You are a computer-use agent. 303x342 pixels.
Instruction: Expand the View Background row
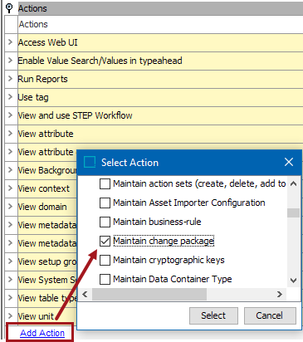tap(10, 170)
